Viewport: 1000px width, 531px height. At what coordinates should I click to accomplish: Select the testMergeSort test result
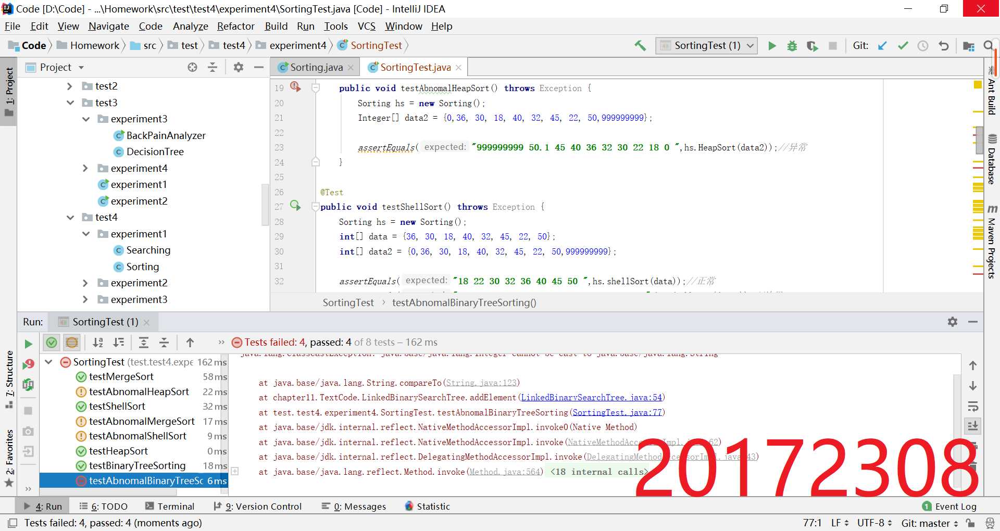coord(121,376)
